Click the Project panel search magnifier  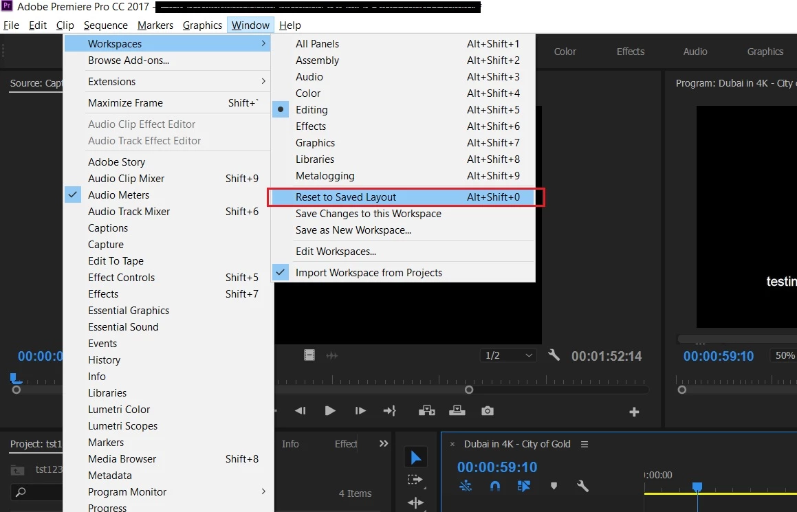click(x=21, y=491)
